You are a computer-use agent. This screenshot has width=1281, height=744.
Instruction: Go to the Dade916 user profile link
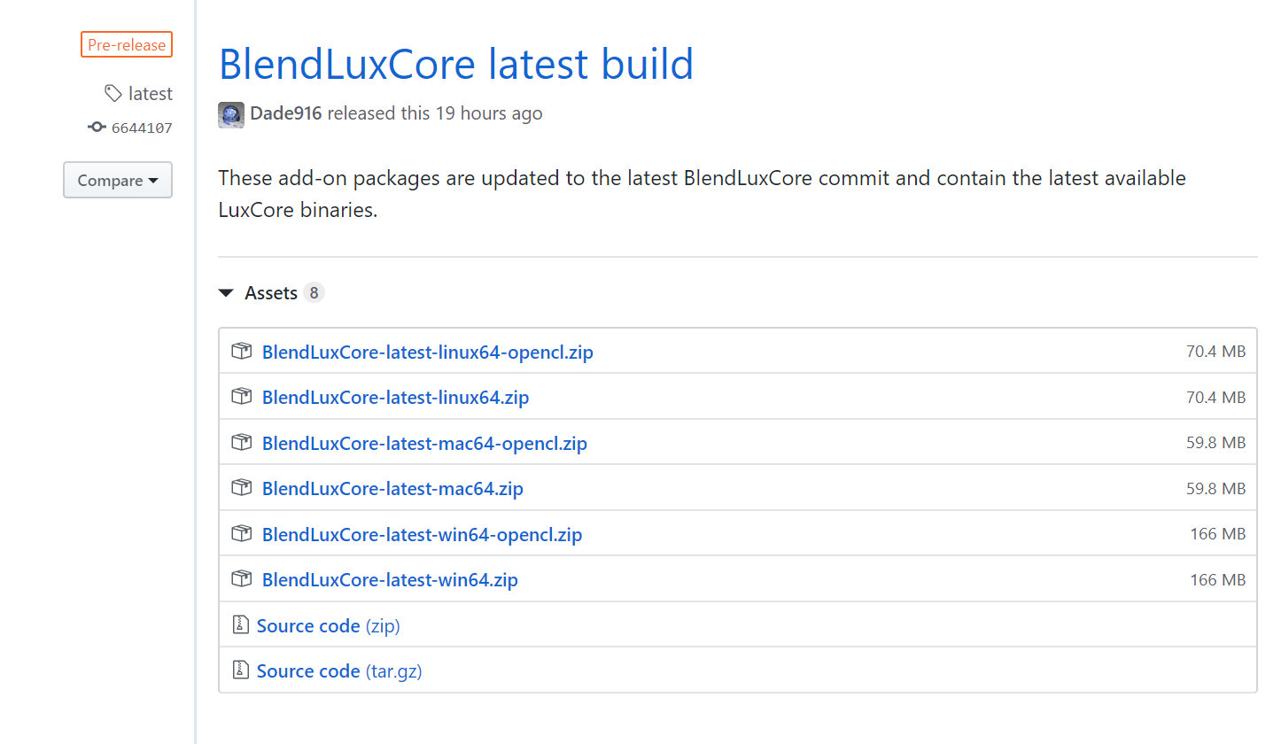click(x=285, y=113)
